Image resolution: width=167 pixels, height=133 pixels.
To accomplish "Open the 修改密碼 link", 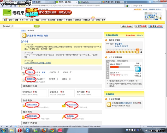I will coord(70,116).
